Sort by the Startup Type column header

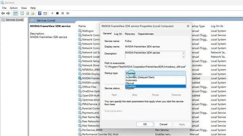coord(198,26)
